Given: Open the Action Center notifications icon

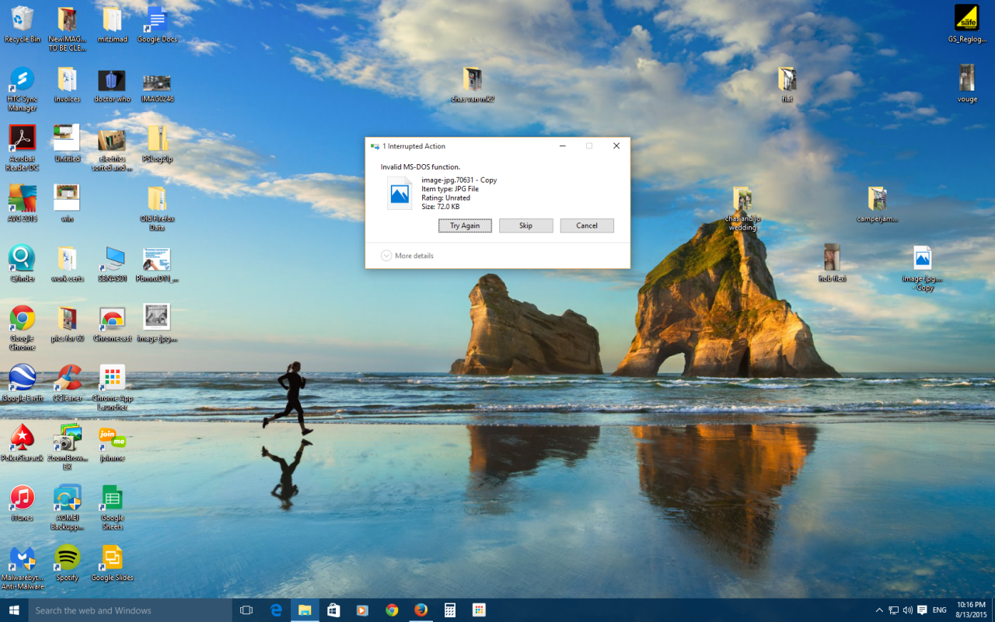Looking at the screenshot, I should 922,610.
